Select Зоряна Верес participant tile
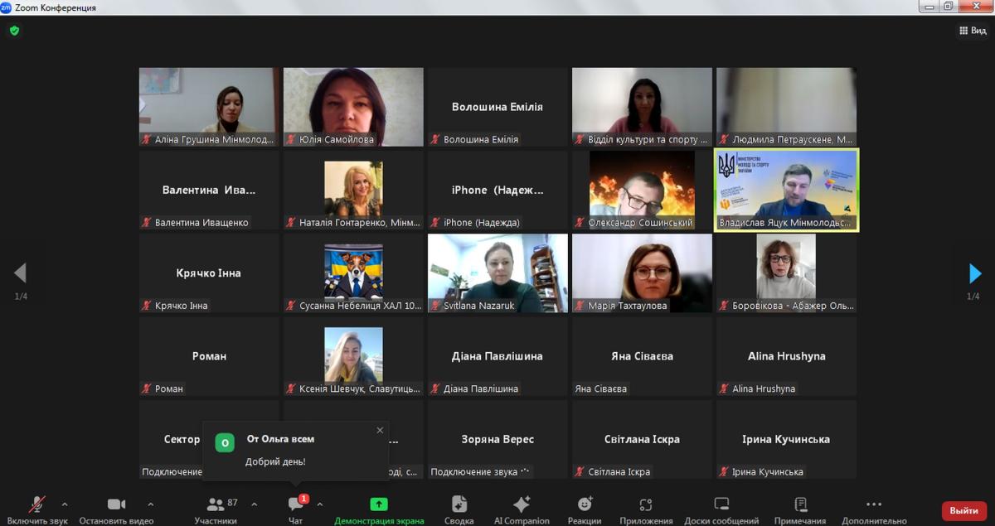The image size is (995, 526). (498, 439)
